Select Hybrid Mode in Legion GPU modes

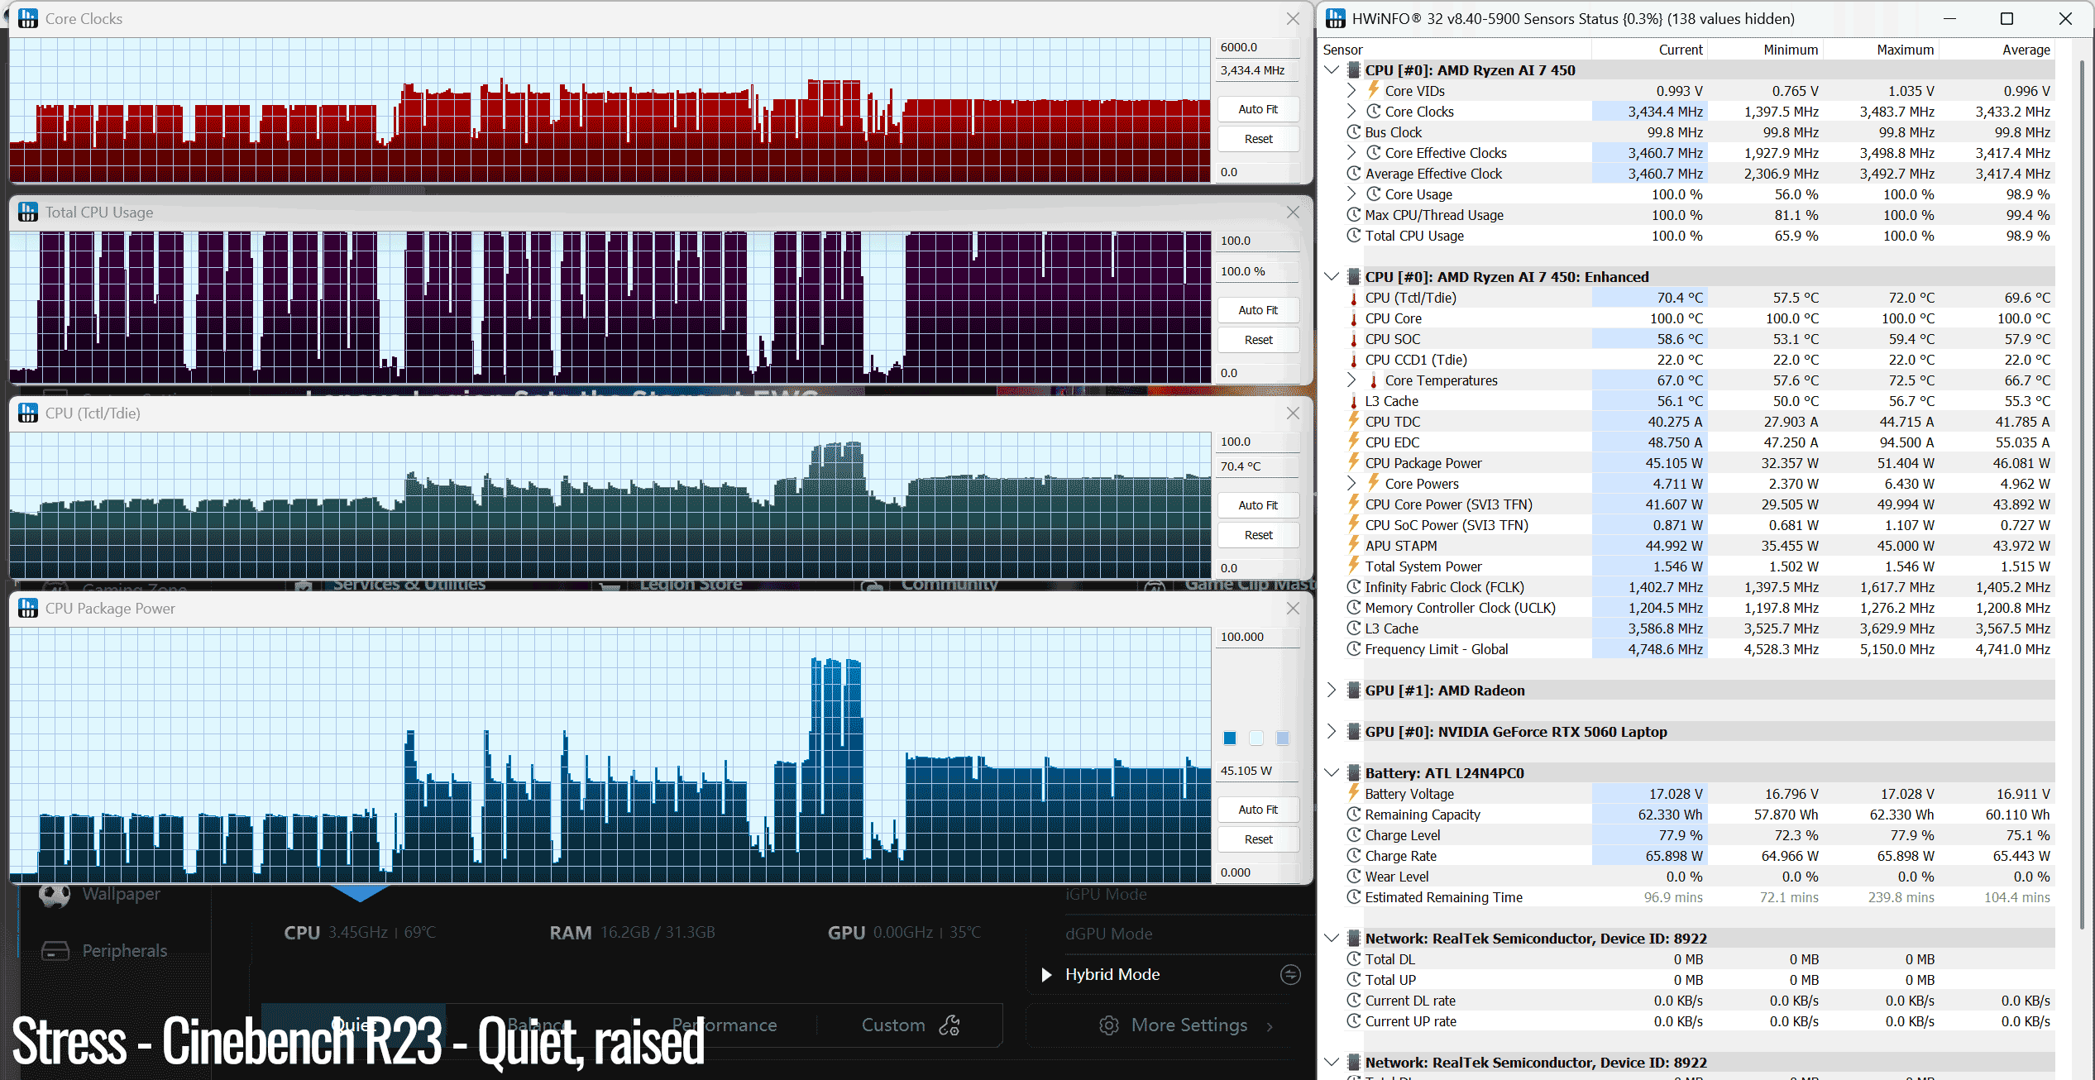tap(1112, 974)
